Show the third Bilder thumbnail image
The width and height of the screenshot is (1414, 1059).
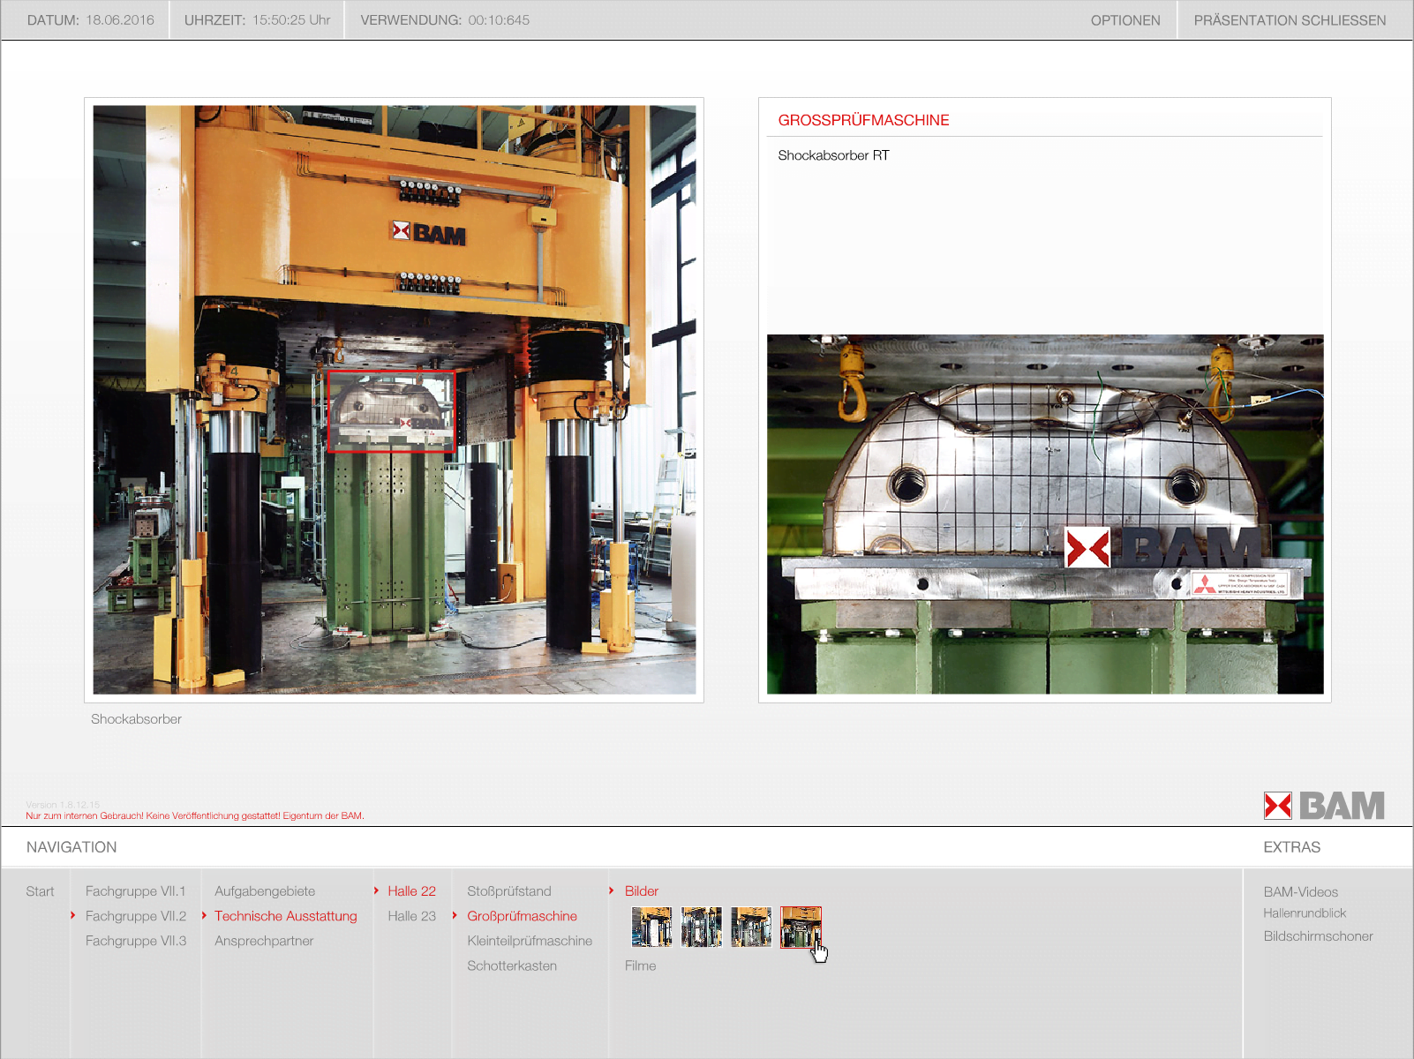click(751, 927)
